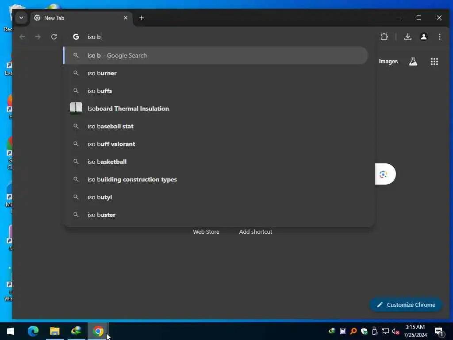Minimize the Chrome window
Screen dimensions: 453x340
(x=399, y=18)
